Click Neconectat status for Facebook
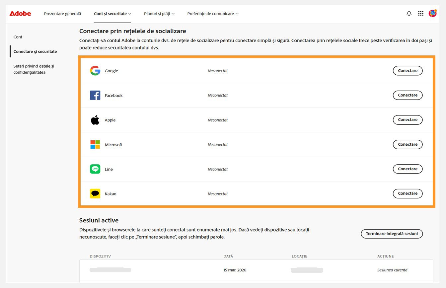The height and width of the screenshot is (288, 446). tap(218, 95)
